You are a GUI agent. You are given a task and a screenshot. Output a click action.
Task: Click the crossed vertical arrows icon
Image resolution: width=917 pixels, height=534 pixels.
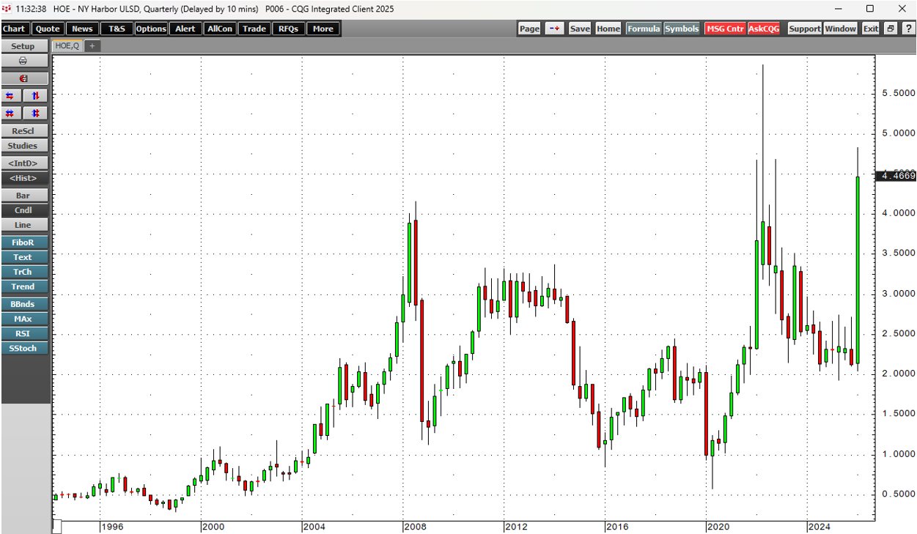point(35,114)
